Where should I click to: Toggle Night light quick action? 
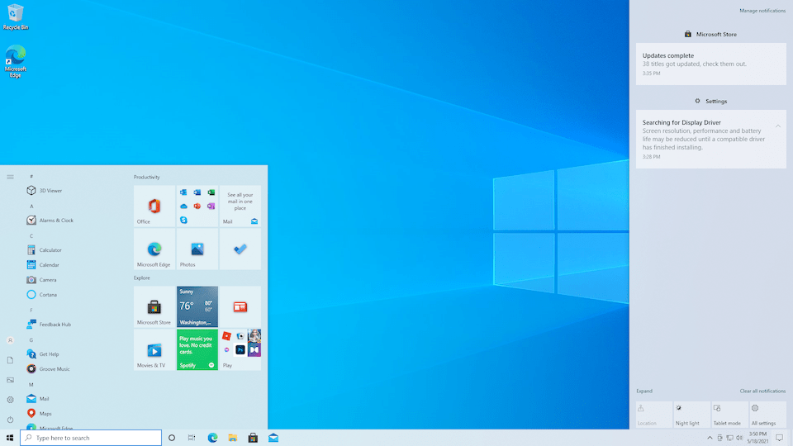pyautogui.click(x=692, y=415)
